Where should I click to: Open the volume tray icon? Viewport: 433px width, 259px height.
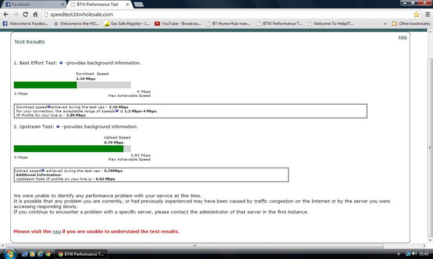(x=414, y=253)
